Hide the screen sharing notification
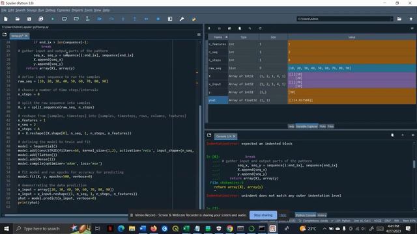This screenshot has height=234, width=417. point(283,215)
